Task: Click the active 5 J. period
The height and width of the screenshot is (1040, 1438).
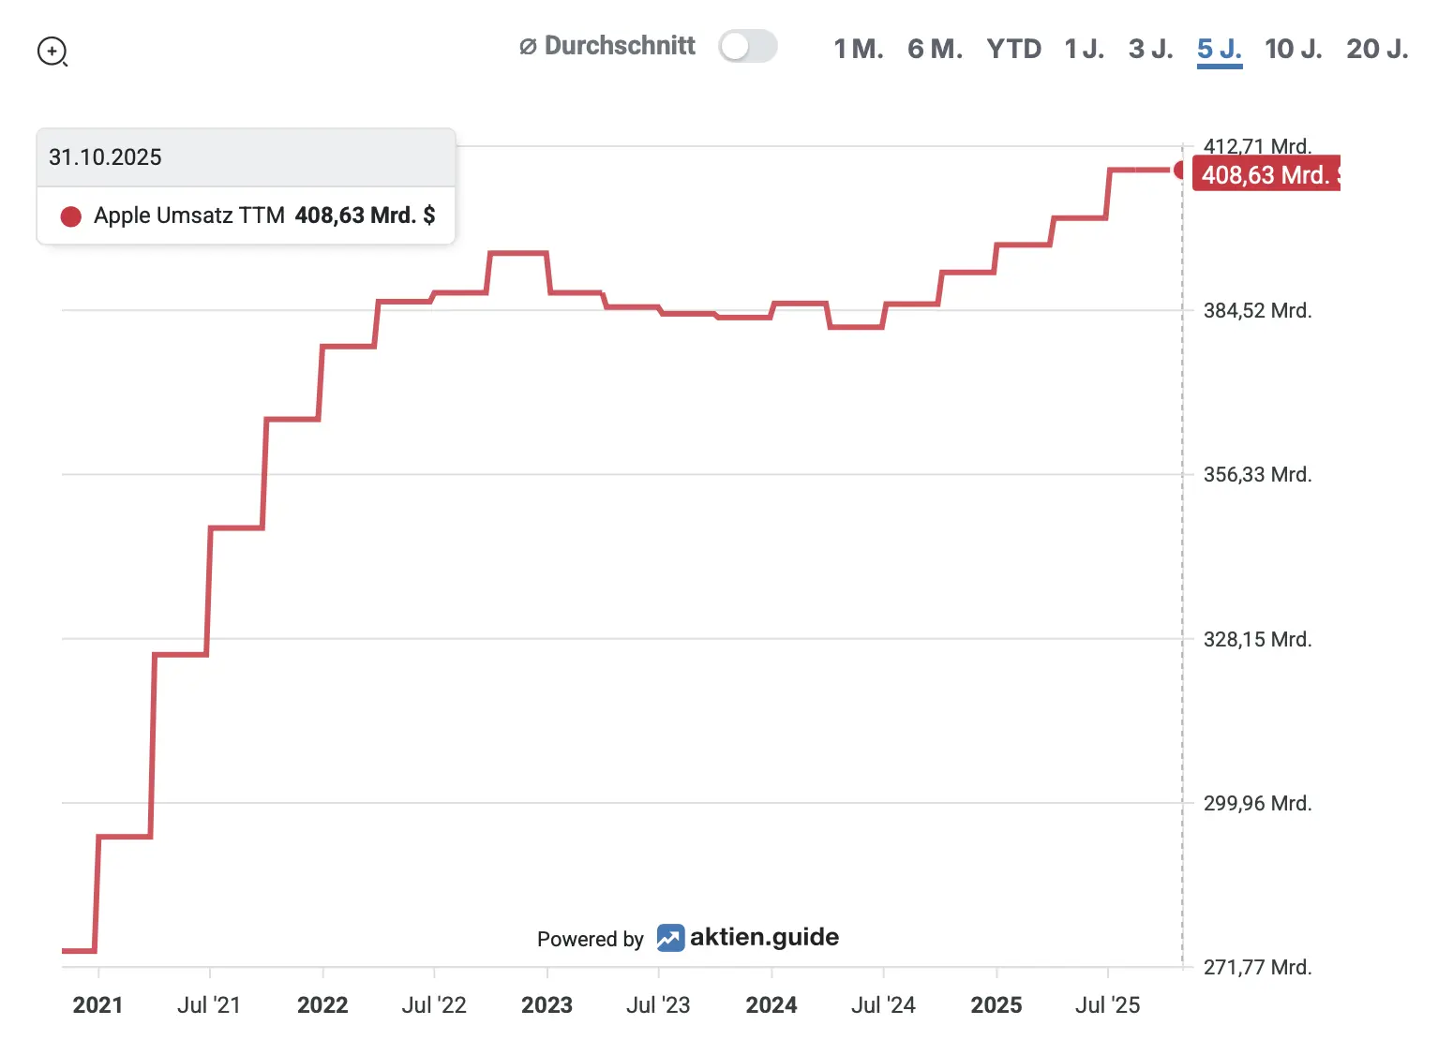Action: pos(1218,49)
